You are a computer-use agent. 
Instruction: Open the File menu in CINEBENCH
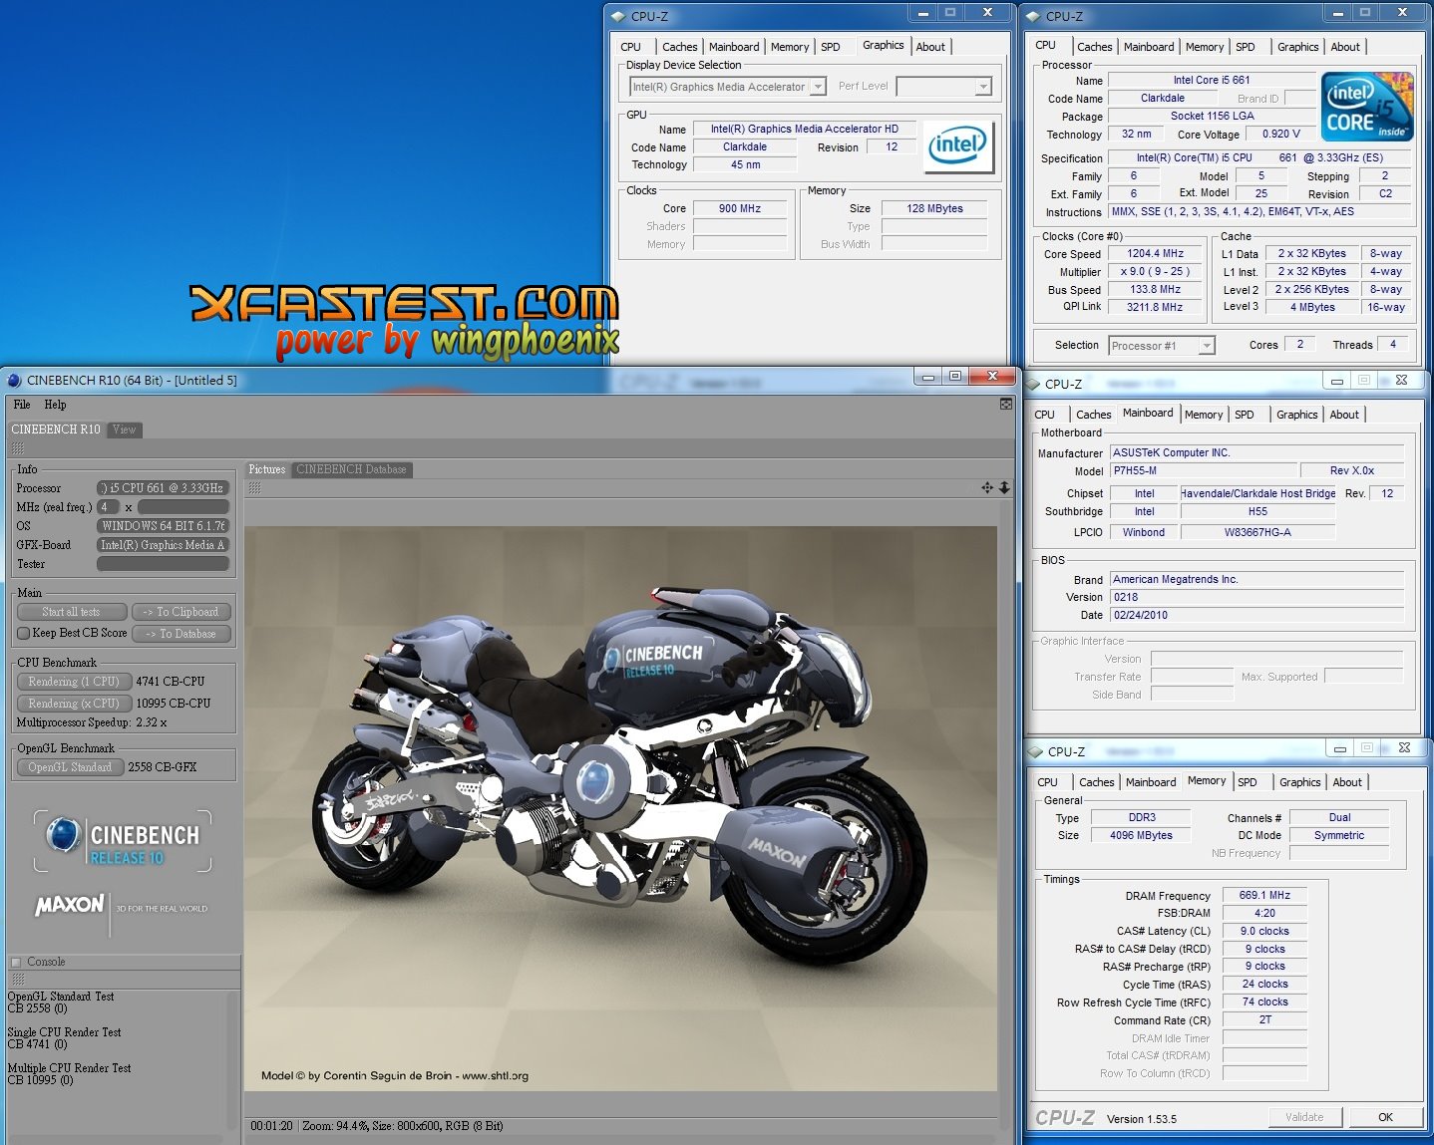(x=22, y=405)
